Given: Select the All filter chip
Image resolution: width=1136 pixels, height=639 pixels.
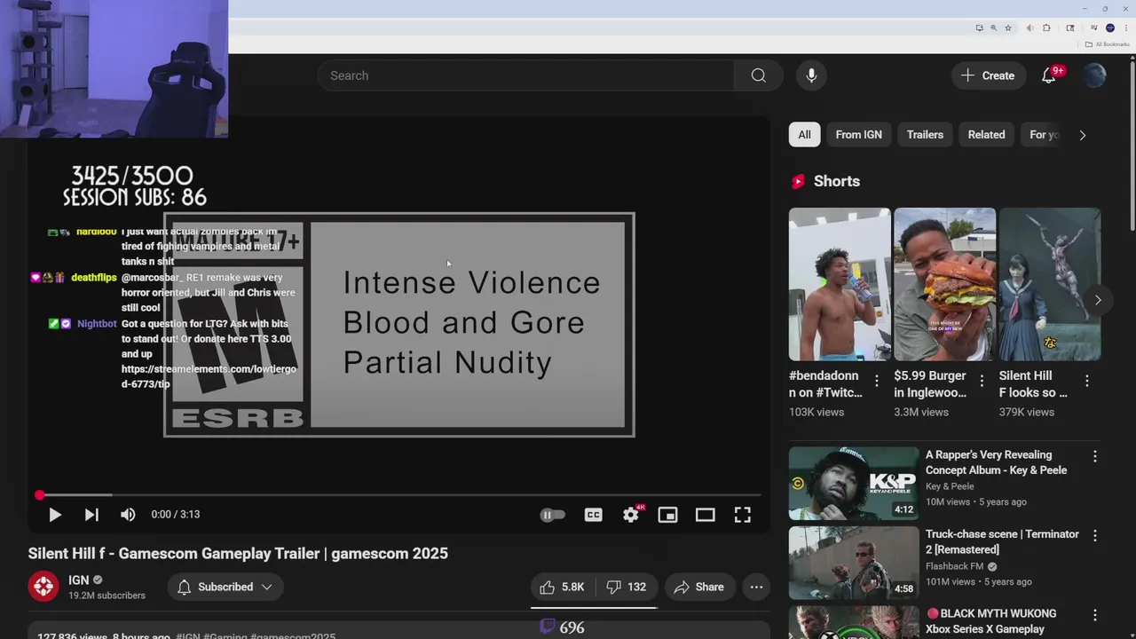Looking at the screenshot, I should point(804,135).
